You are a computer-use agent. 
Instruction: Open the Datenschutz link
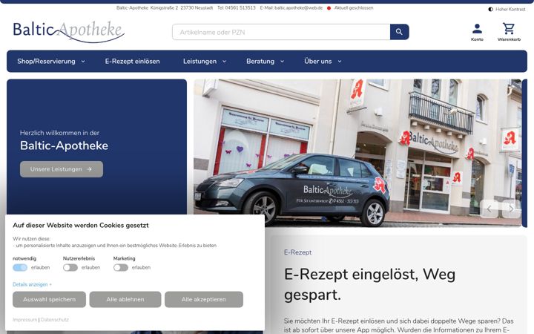54,320
